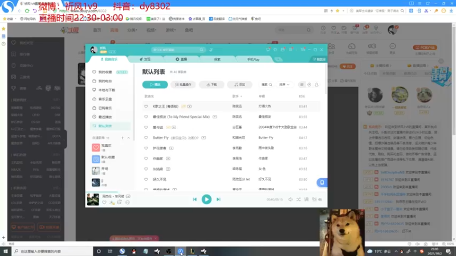The height and width of the screenshot is (256, 456).
Task: Open the 排序 sort dropdown
Action: [284, 84]
